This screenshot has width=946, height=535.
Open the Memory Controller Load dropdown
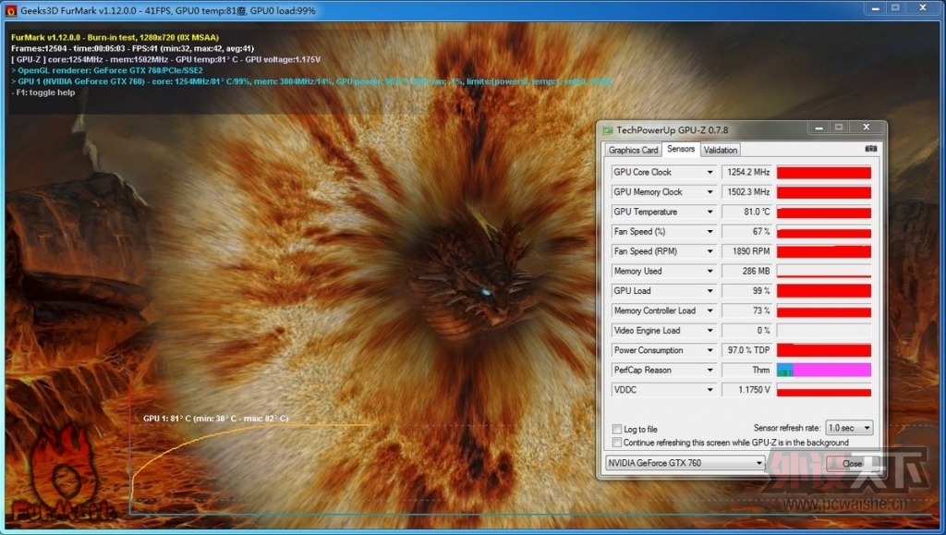tap(709, 311)
